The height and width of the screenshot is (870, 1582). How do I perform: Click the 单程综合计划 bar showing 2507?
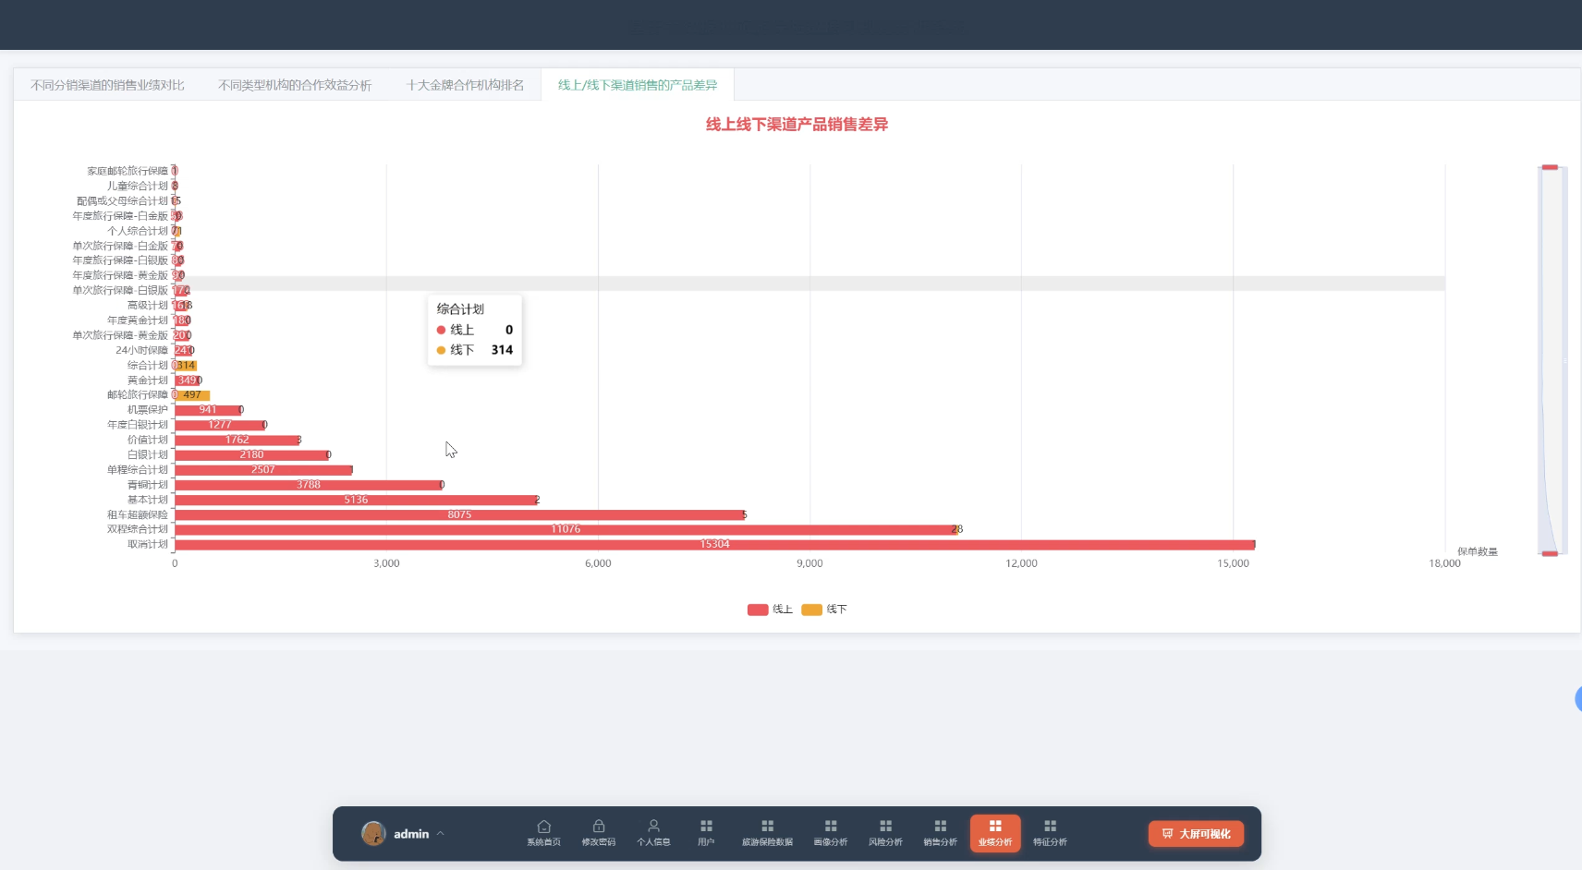pyautogui.click(x=263, y=470)
